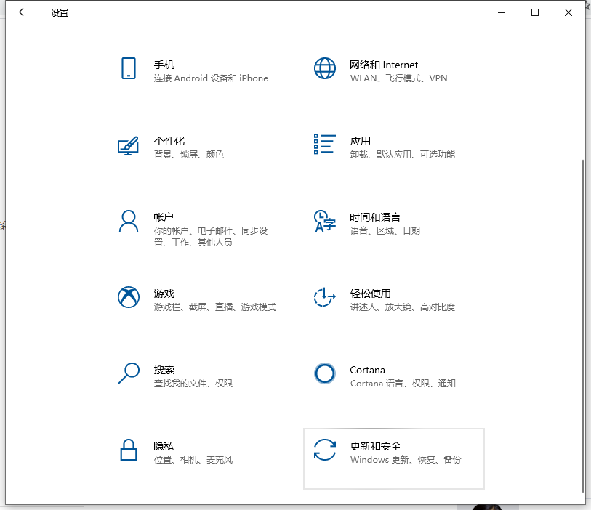The width and height of the screenshot is (591, 510).
Task: Select the 时间和语言 clock icon
Action: 324,221
